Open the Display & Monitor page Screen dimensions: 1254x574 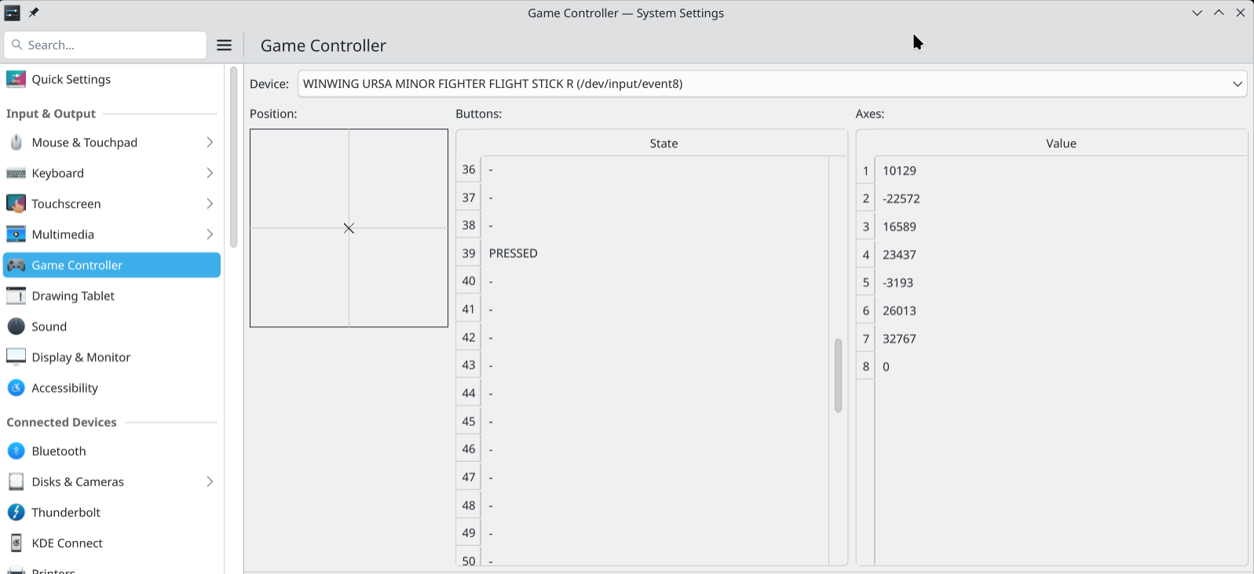(112, 357)
